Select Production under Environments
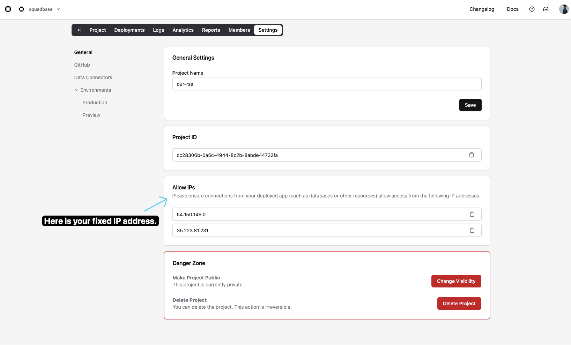Image resolution: width=571 pixels, height=345 pixels. [95, 103]
